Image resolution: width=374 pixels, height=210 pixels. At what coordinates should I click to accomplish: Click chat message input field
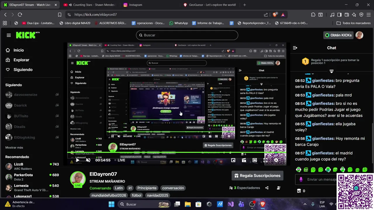click(316, 179)
